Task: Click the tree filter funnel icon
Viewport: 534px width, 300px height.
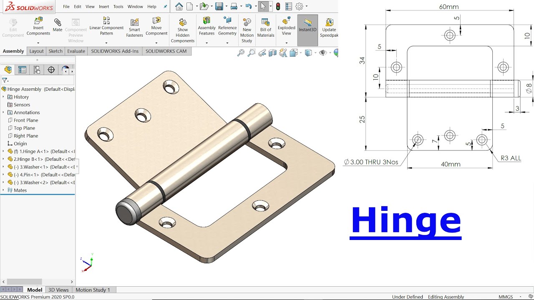Action: pos(5,80)
